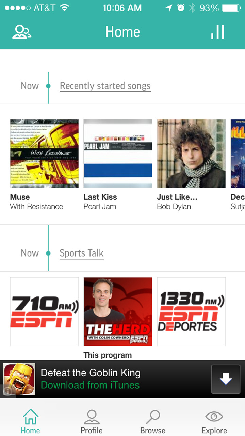Viewport: 245px width, 436px height.
Task: Open the 1330 AM ESPN Deportes tile
Action: pyautogui.click(x=191, y=311)
